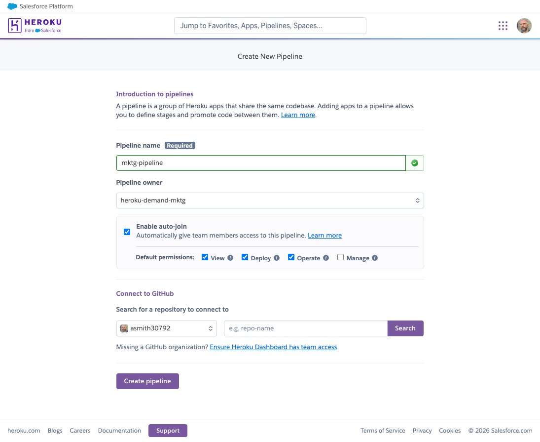Uncheck the Operate permission checkbox
The image size is (540, 442).
(291, 257)
